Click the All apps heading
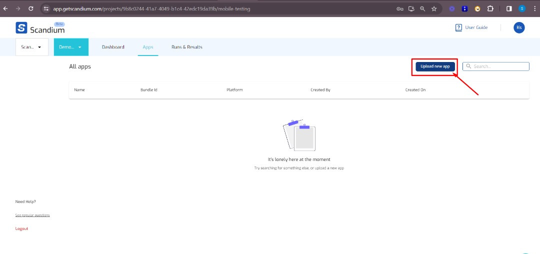The width and height of the screenshot is (540, 254). (x=80, y=66)
